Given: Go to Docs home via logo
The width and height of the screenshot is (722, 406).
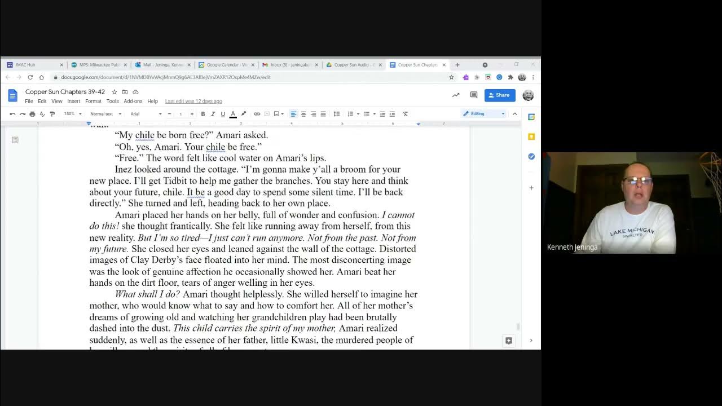Looking at the screenshot, I should pos(13,95).
